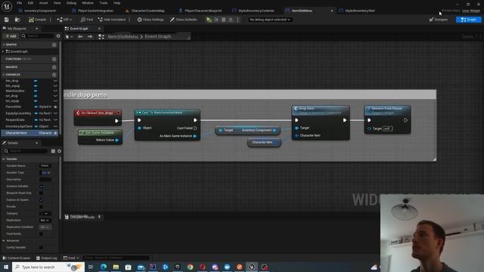Open the Debug menu

71,3
